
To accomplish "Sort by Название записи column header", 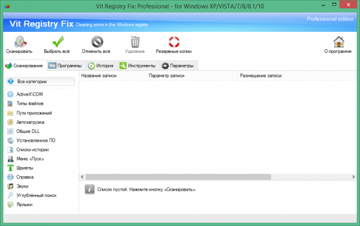I will (x=113, y=76).
